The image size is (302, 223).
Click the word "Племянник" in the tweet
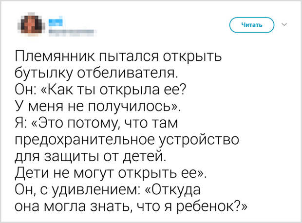55,56
